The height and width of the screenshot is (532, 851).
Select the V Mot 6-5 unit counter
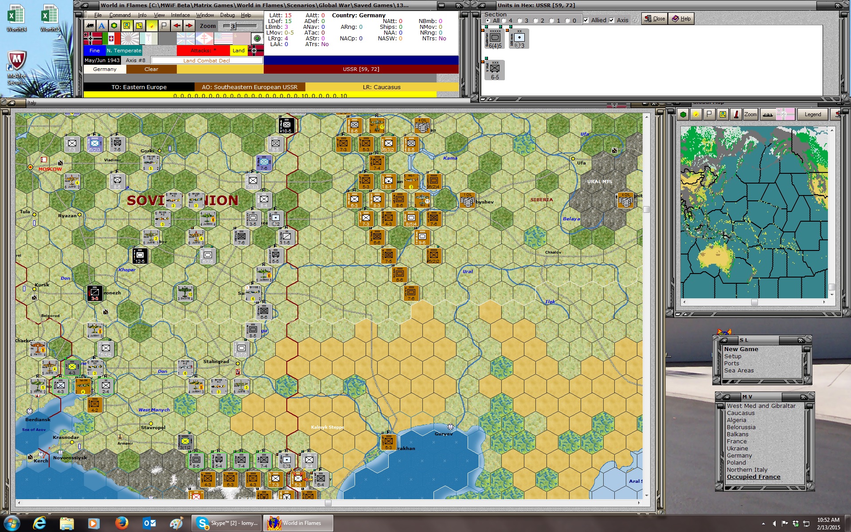[x=495, y=70]
